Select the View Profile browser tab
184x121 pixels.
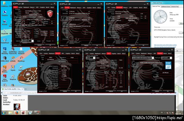tap(13, 89)
